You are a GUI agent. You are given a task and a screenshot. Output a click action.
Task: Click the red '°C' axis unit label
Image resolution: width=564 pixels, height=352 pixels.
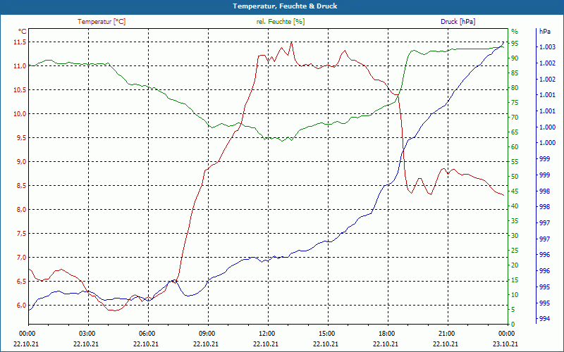[x=23, y=31]
